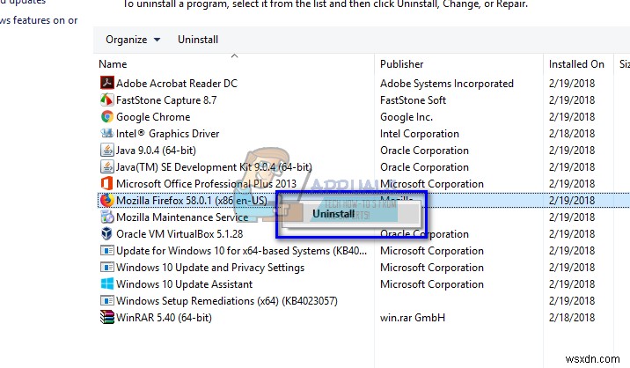Select Java(TM) SE Development Kit entry
Image resolution: width=630 pixels, height=368 pixels.
point(214,167)
